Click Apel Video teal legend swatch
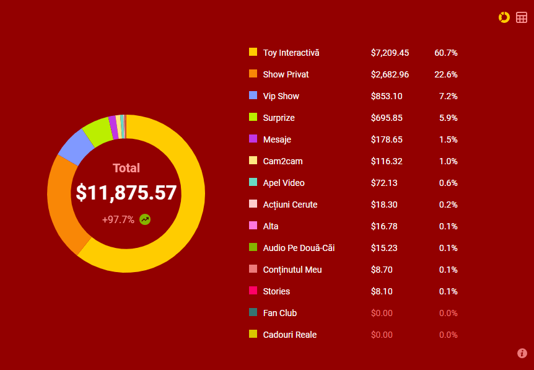Viewport: 534px width, 370px height. (x=253, y=182)
